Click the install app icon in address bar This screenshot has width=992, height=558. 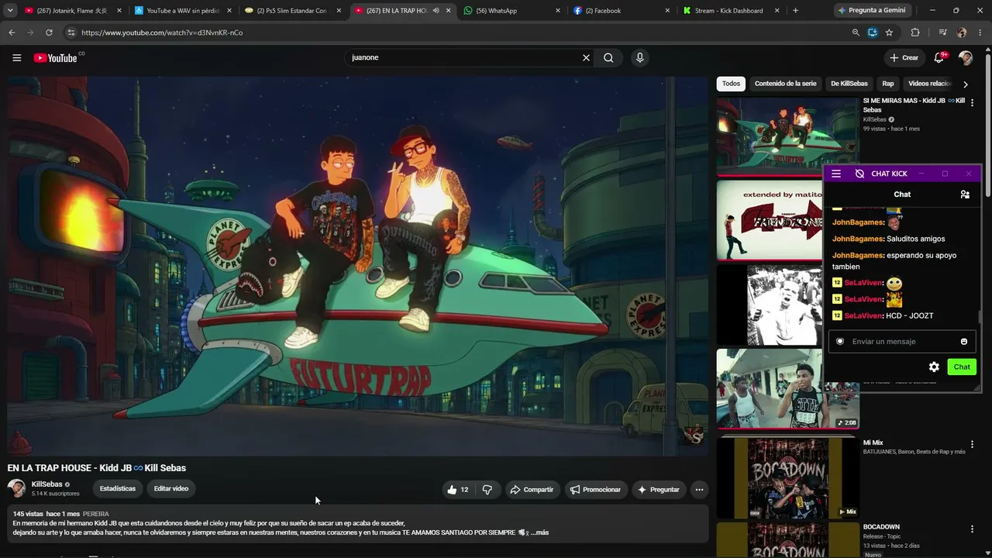pyautogui.click(x=872, y=33)
